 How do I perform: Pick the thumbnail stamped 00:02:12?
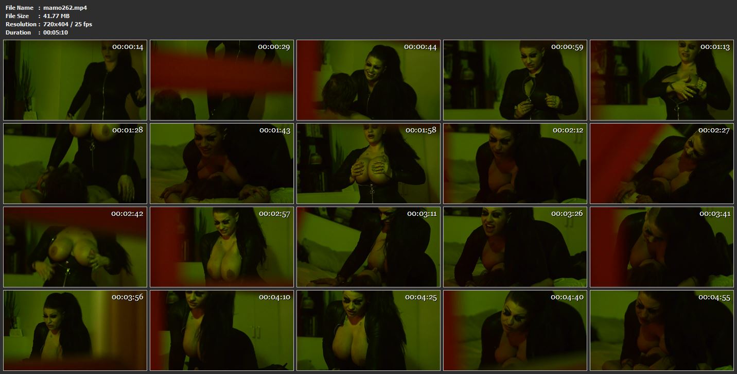click(x=515, y=163)
